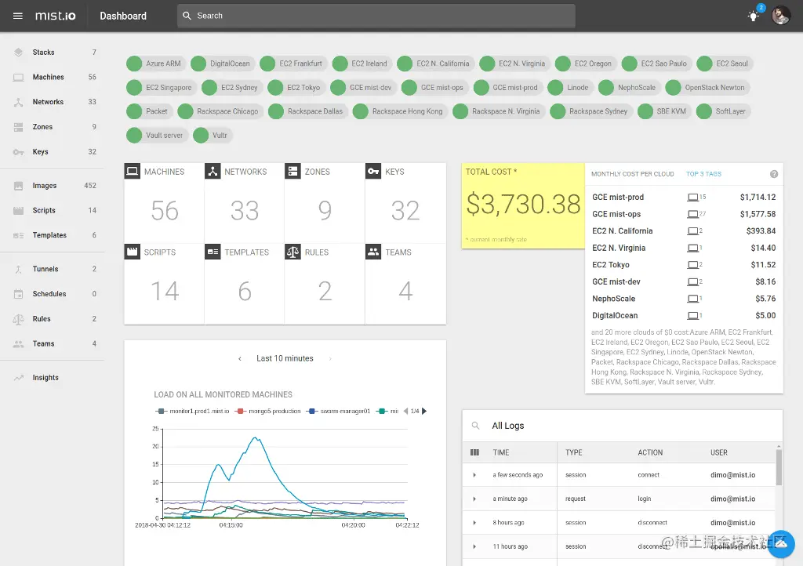
Task: Open Networks in sidebar
Action: [53, 102]
